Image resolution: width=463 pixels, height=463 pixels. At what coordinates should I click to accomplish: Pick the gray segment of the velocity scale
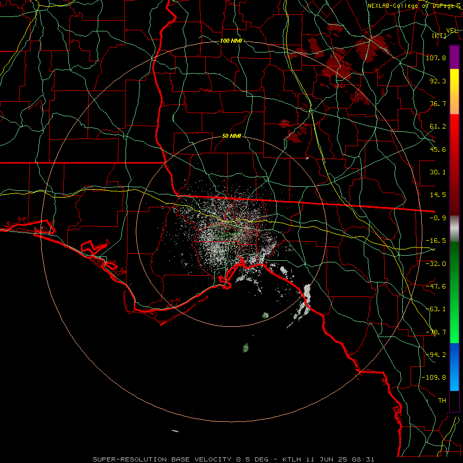(x=454, y=229)
